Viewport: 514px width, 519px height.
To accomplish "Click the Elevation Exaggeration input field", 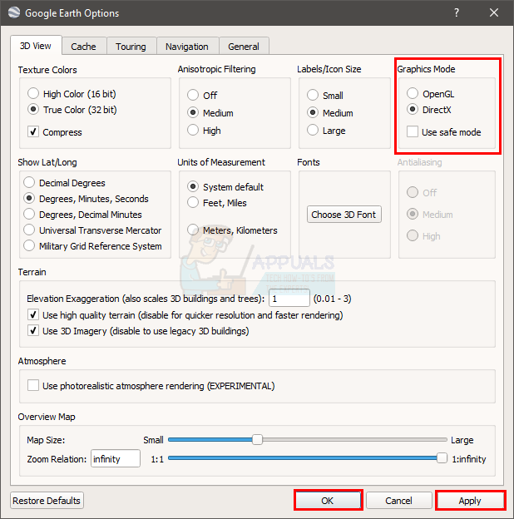I will pyautogui.click(x=289, y=299).
